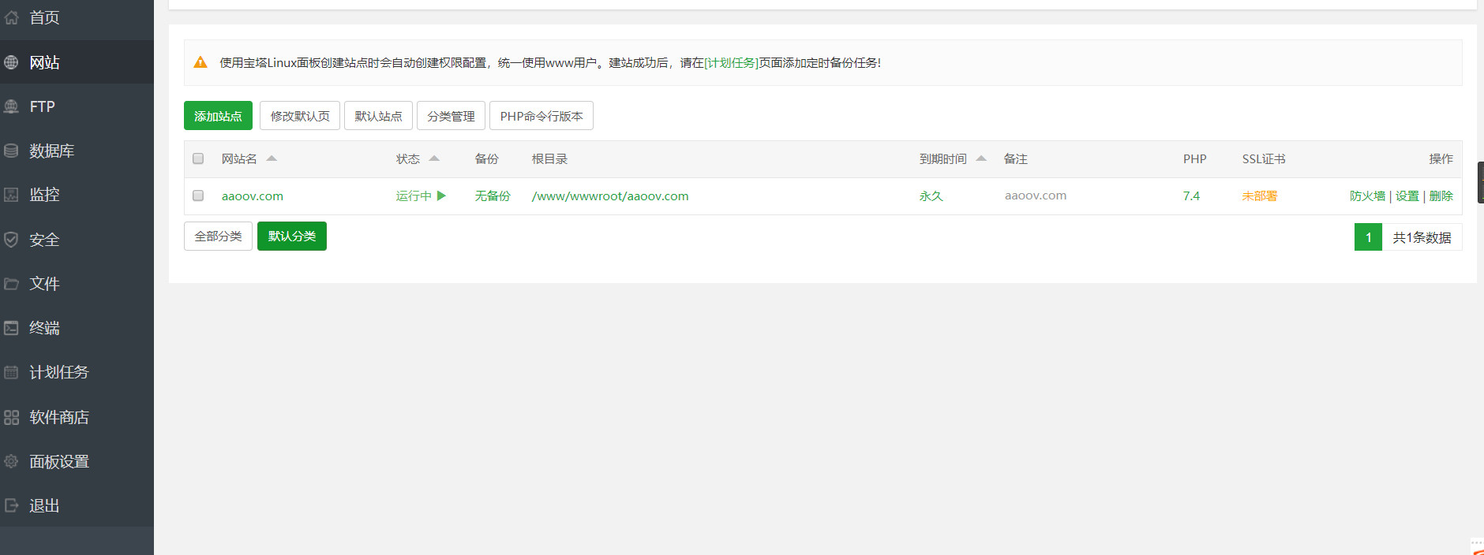
Task: Click the PHP命令行版本 button
Action: point(542,116)
